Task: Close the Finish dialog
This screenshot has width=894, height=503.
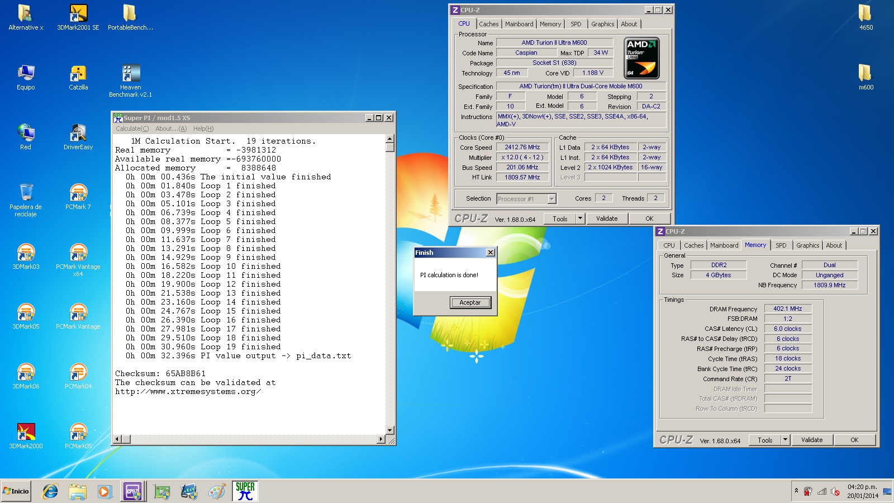Action: (490, 253)
